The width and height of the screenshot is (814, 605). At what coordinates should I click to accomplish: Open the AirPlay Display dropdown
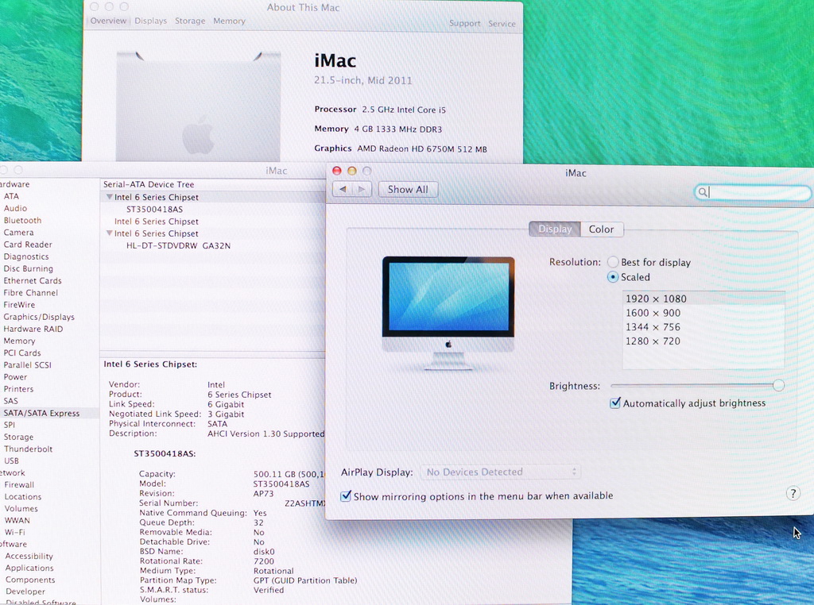[x=501, y=472]
